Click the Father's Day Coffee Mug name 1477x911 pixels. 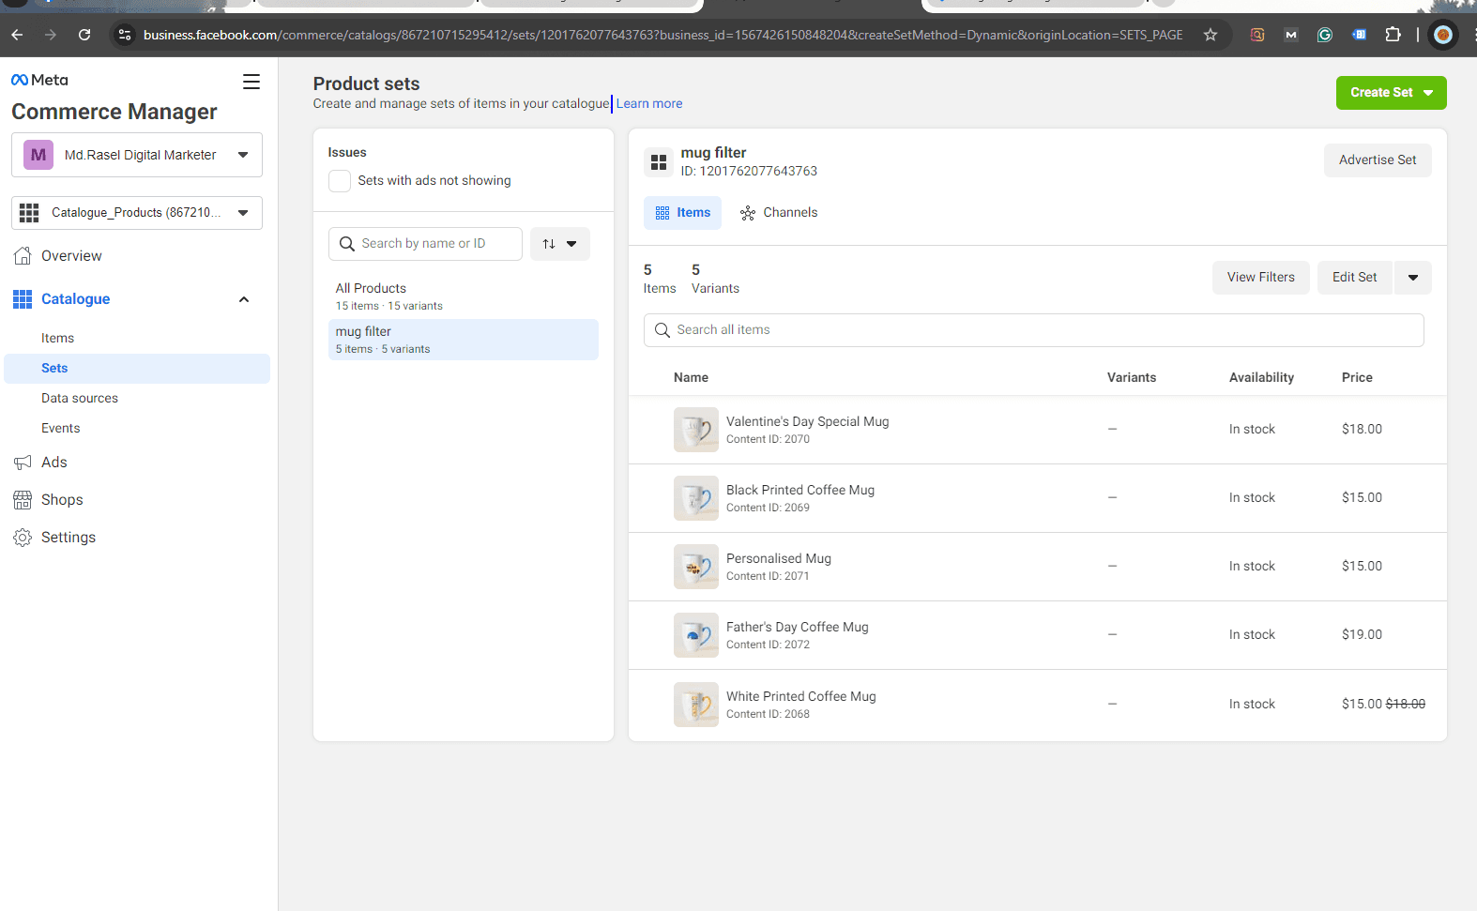point(798,627)
